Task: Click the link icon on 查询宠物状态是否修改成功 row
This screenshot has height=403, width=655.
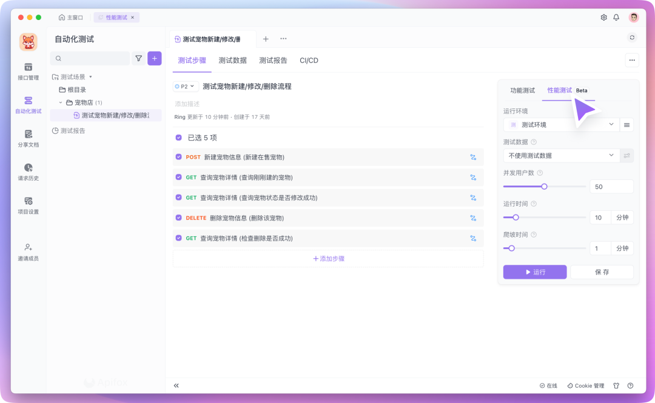Action: point(473,198)
